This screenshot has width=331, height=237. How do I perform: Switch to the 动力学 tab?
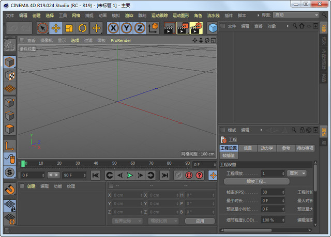267,148
